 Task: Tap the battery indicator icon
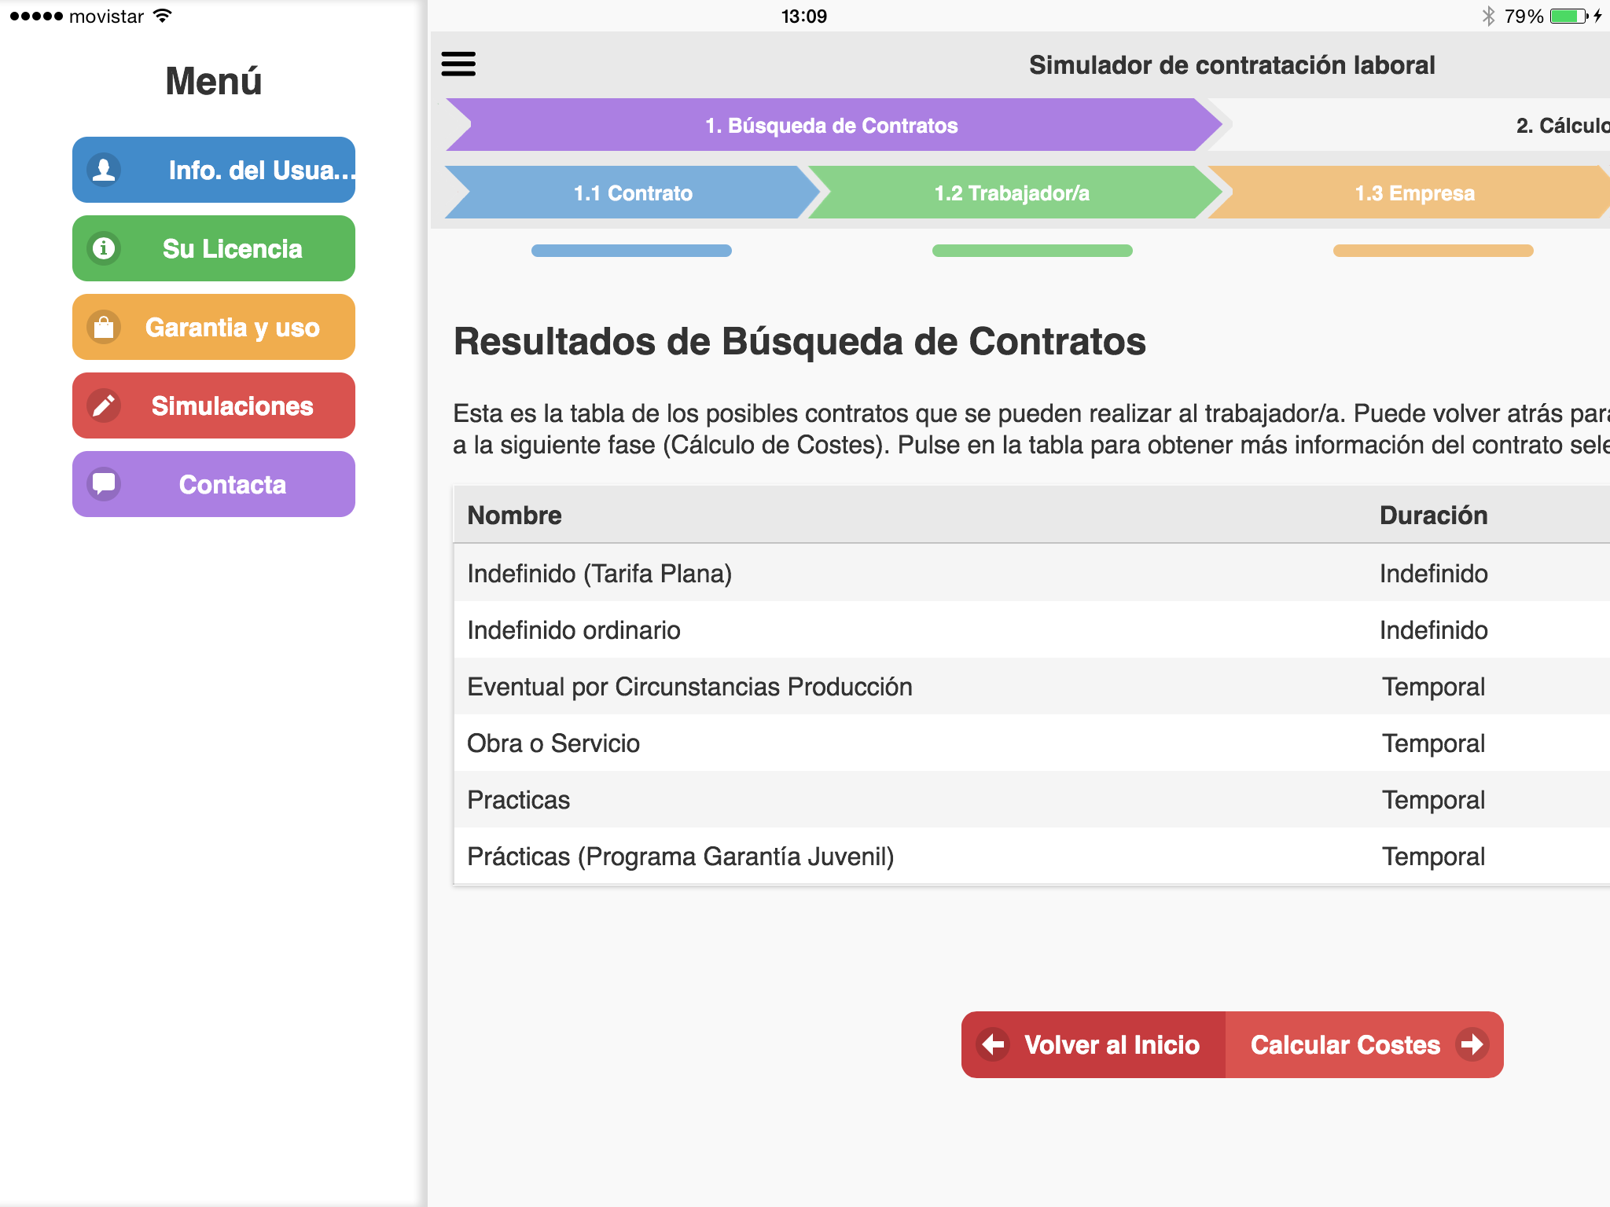tap(1570, 16)
